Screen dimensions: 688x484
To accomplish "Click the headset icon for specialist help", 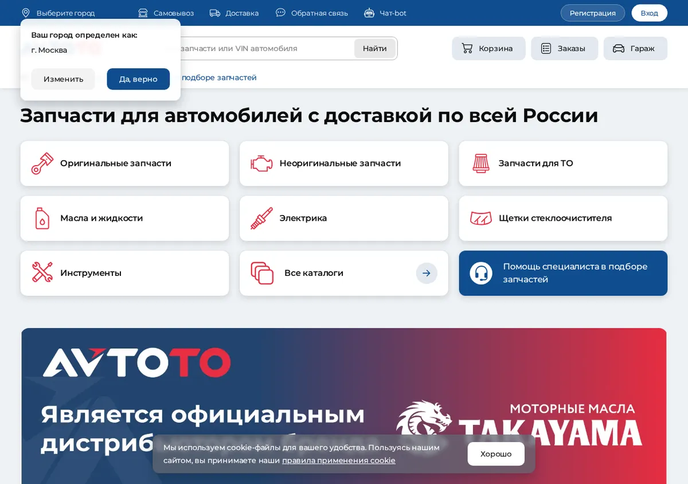I will click(x=481, y=273).
